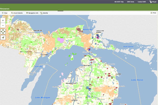Click the large pink area in the Upper Peninsula
The height and width of the screenshot is (105, 158).
[61, 40]
